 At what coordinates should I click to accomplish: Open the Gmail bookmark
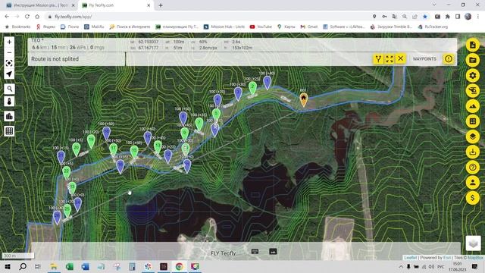click(309, 27)
